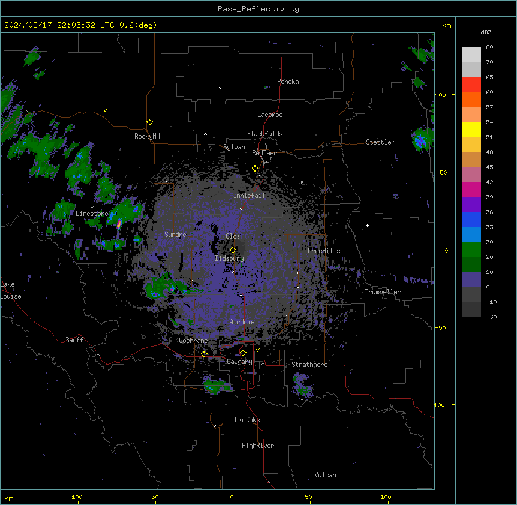517x505 pixels.
Task: Select the blue 36-33 dBZ legend swatch
Action: click(x=471, y=219)
